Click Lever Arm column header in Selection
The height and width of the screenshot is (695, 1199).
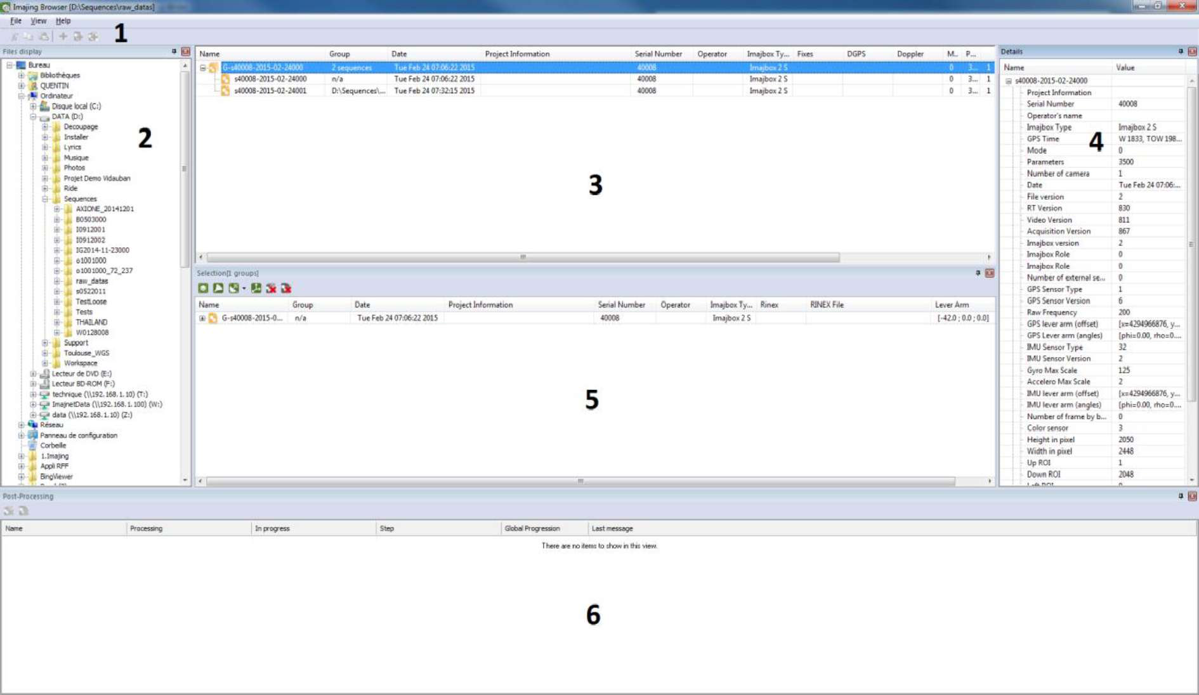coord(962,305)
